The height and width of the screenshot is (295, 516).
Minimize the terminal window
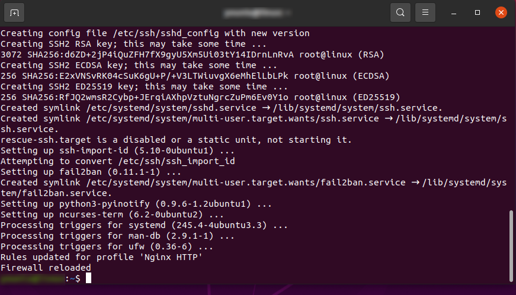(454, 13)
